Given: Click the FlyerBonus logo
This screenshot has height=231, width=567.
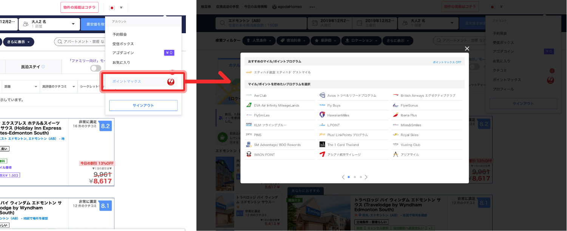Looking at the screenshot, I should pyautogui.click(x=396, y=105).
